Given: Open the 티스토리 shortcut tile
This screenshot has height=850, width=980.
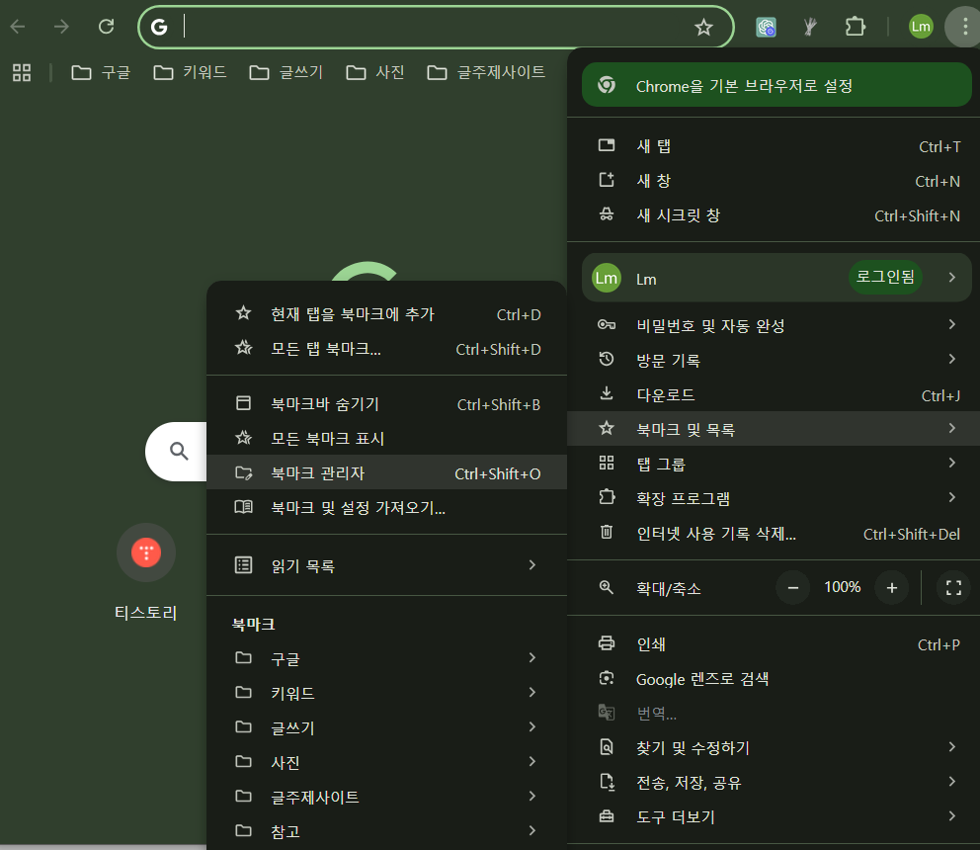Looking at the screenshot, I should (146, 570).
